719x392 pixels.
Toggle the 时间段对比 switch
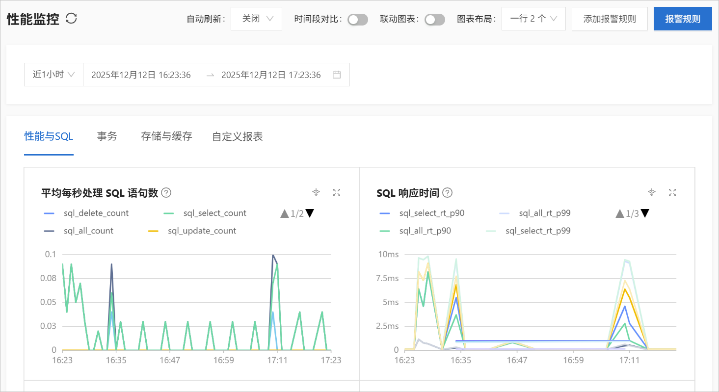pos(358,19)
